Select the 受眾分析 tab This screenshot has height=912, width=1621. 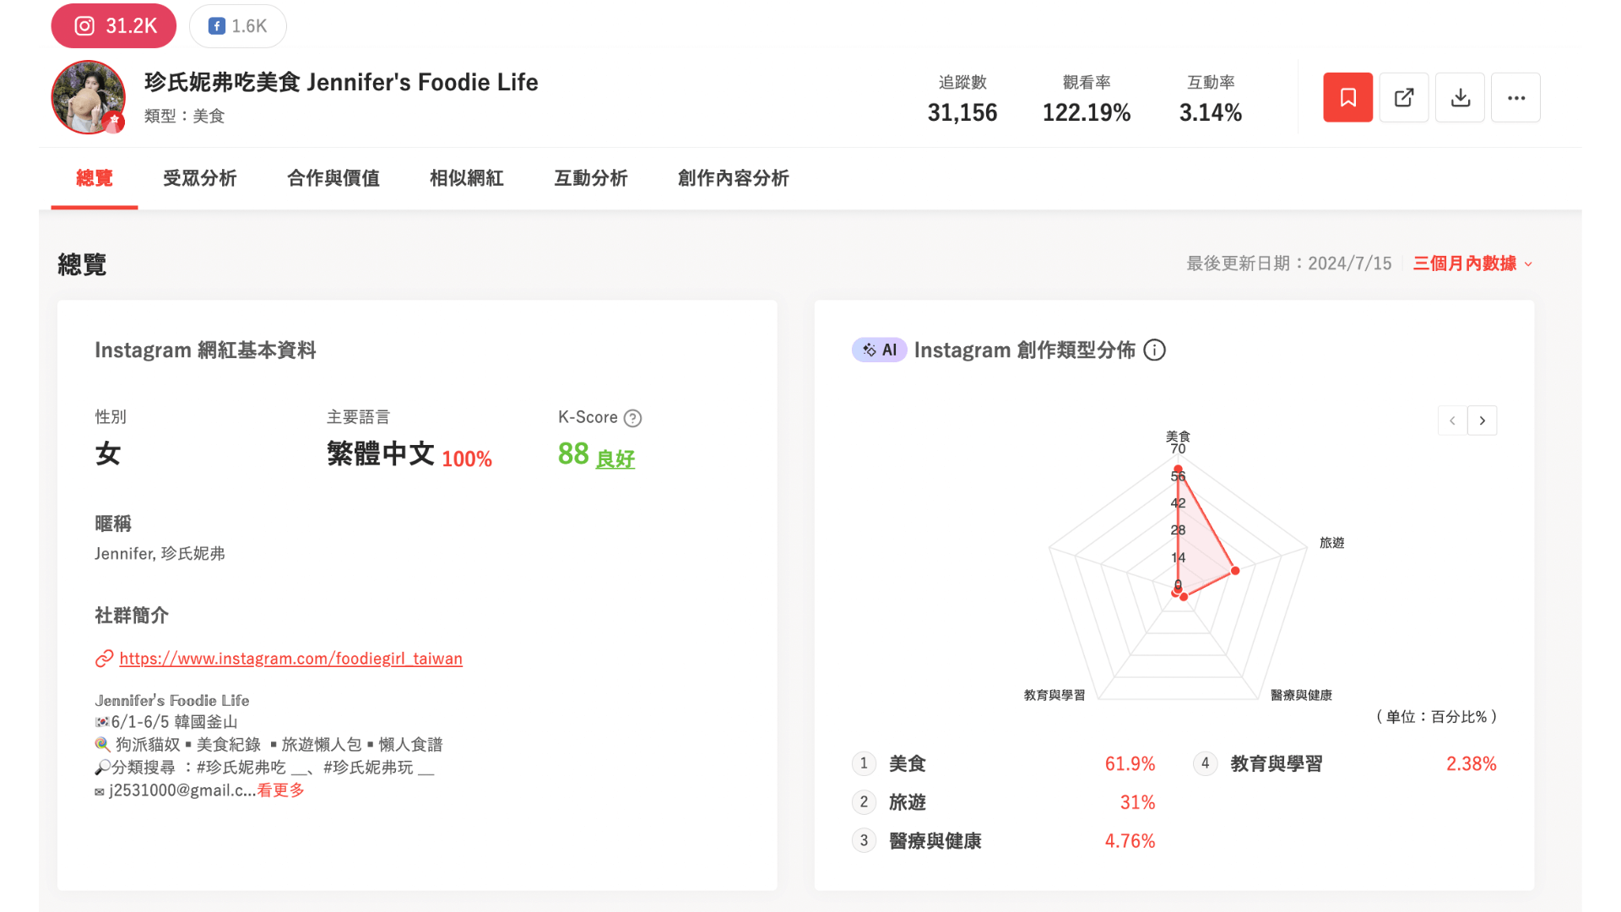(199, 178)
